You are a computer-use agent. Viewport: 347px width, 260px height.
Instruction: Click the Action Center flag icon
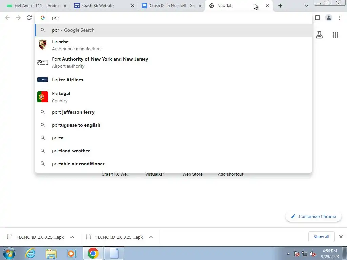(297, 254)
